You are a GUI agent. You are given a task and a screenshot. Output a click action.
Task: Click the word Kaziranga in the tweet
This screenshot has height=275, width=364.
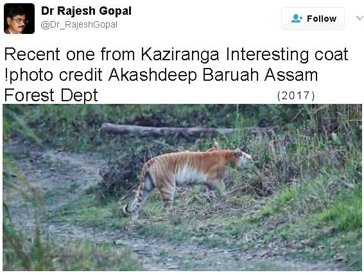(180, 54)
